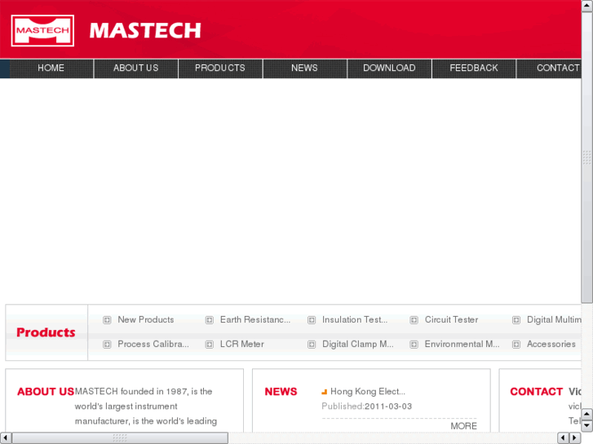Open the New Products category link

tap(146, 319)
